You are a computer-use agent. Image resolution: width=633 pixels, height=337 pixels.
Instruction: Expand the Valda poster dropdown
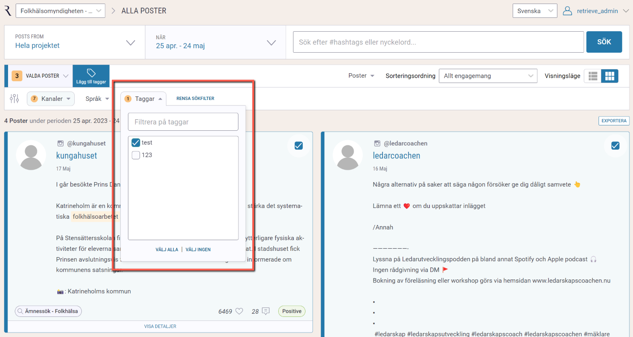[40, 76]
